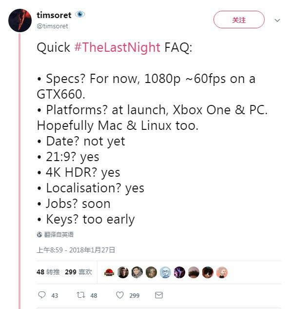Click the globe icon beside translation text
The image size is (291, 309).
tap(39, 234)
